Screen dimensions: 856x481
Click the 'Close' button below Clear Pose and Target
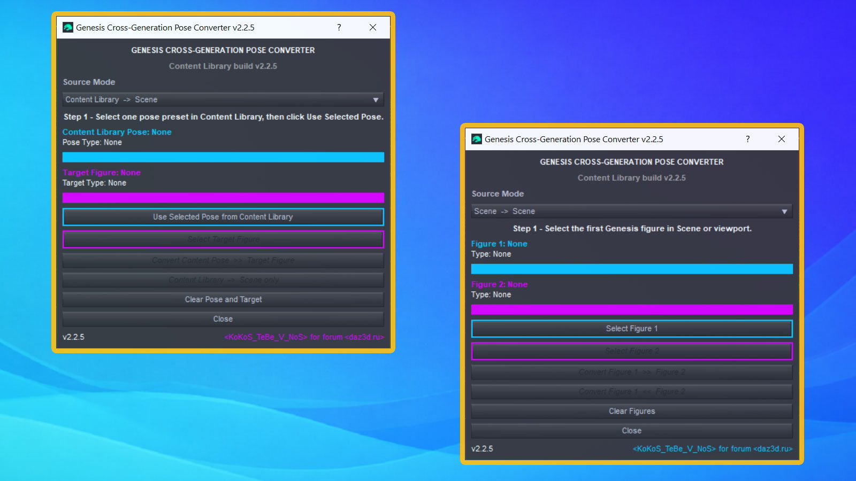pos(223,319)
